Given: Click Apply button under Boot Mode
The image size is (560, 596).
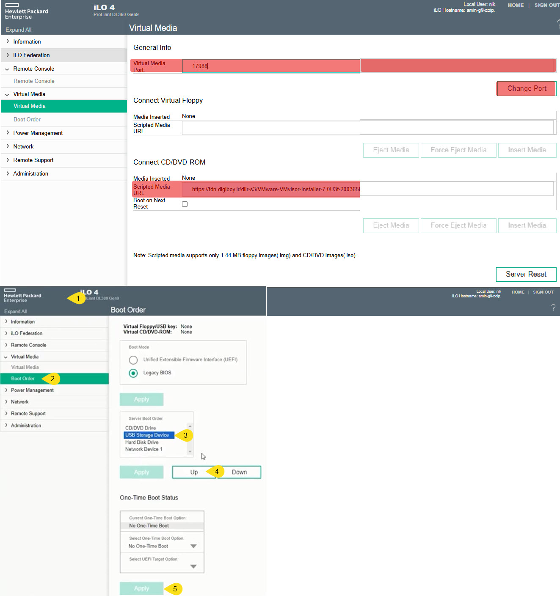Looking at the screenshot, I should coord(141,399).
